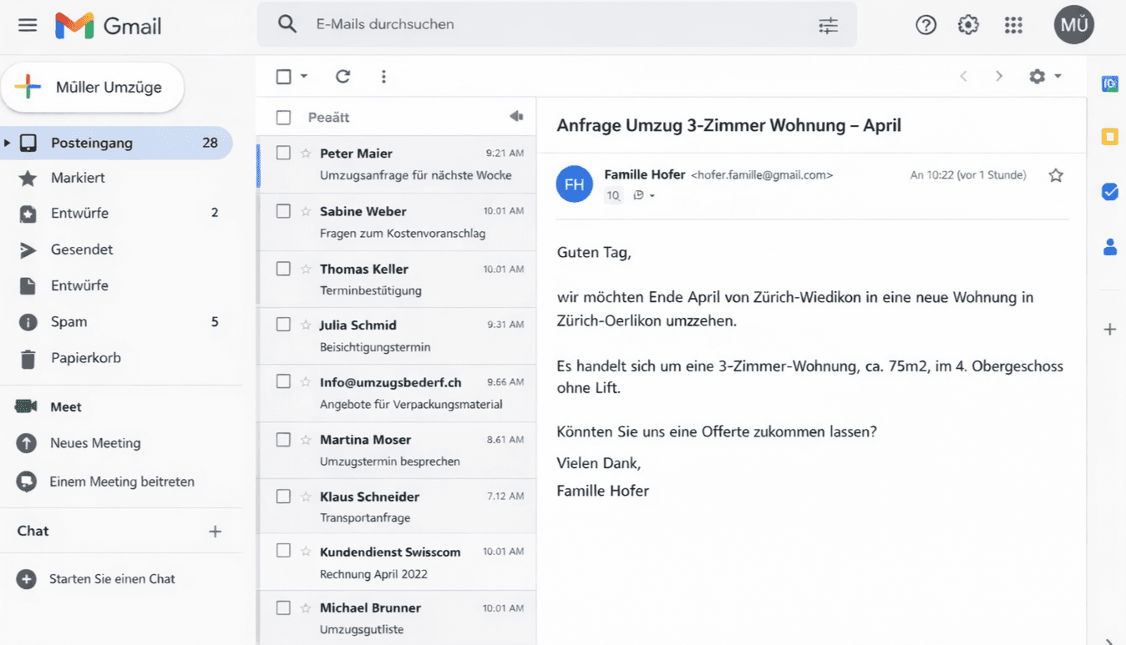Open Gmail help
Image resolution: width=1126 pixels, height=645 pixels.
tap(926, 25)
